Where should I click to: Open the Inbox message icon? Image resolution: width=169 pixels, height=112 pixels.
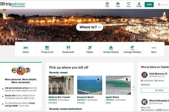coord(128,4)
